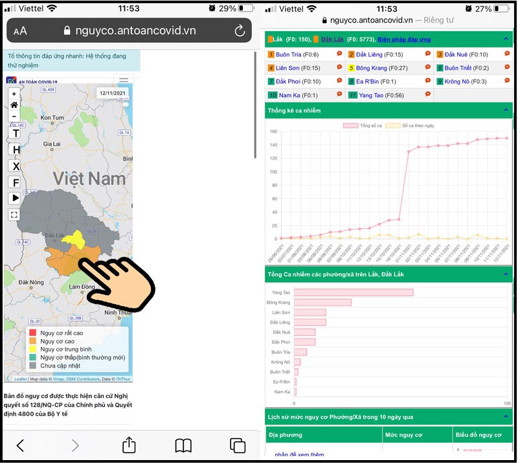Select the X level button on map
The image size is (518, 464).
coord(16,166)
